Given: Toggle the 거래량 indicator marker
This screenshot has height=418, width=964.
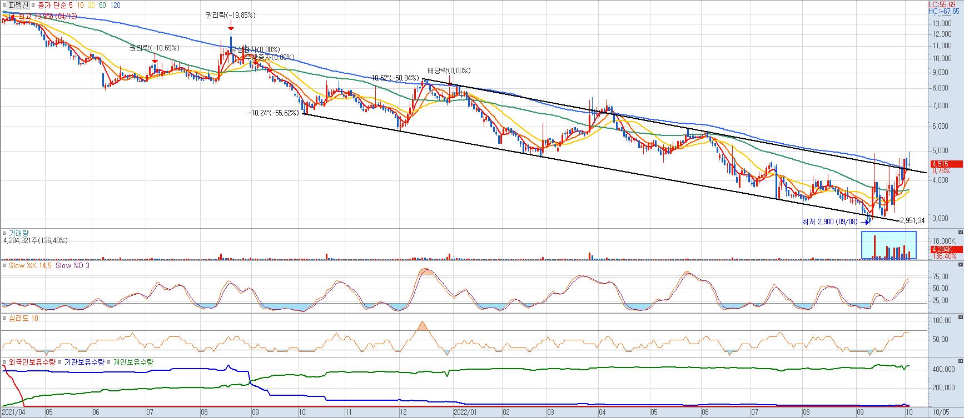Looking at the screenshot, I should click(x=4, y=234).
